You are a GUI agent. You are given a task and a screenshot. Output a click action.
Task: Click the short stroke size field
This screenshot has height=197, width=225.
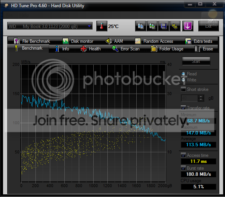coord(190,98)
